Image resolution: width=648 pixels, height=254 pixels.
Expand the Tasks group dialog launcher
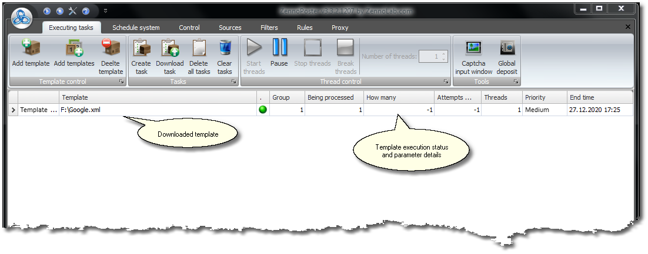(233, 82)
